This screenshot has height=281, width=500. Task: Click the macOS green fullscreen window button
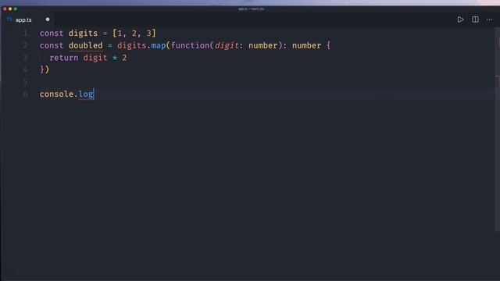[x=16, y=9]
